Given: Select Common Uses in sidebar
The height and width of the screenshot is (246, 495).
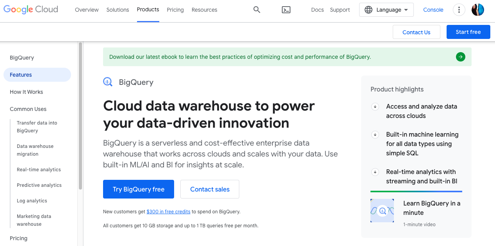Looking at the screenshot, I should tap(28, 109).
